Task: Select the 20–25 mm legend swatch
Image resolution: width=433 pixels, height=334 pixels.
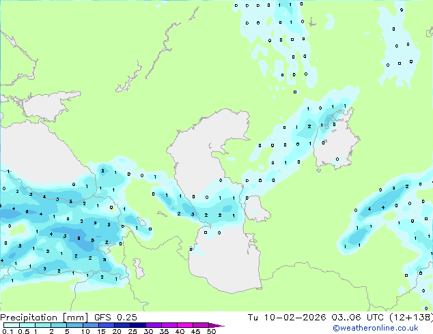Action: [122, 325]
